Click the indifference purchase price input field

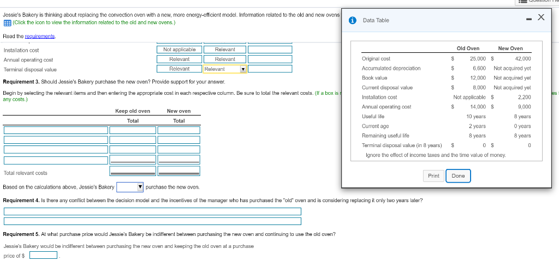pyautogui.click(x=43, y=255)
